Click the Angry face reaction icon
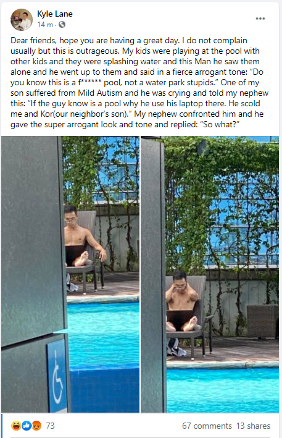Image resolution: width=282 pixels, height=438 pixels. point(36,426)
